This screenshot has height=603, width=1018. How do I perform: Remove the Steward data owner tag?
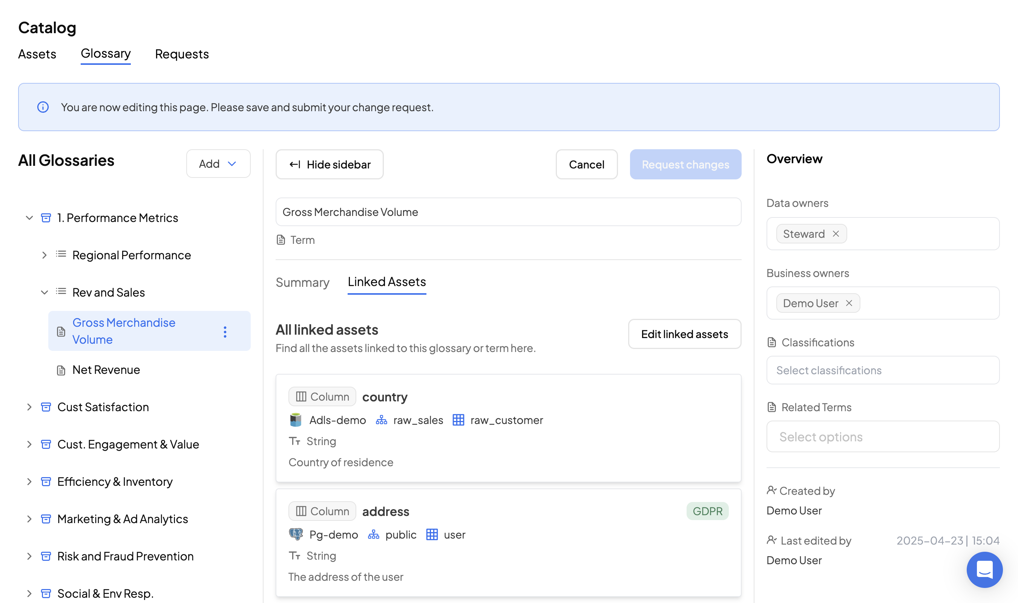[x=836, y=234]
